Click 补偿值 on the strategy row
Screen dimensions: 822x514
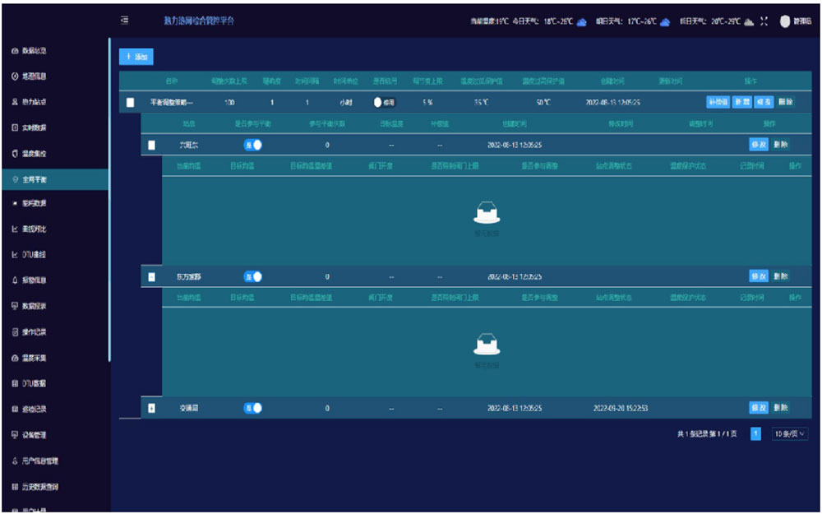tap(718, 102)
